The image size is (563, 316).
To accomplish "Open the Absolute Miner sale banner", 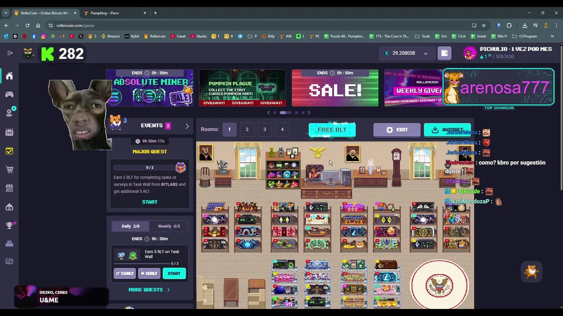I will (x=150, y=88).
